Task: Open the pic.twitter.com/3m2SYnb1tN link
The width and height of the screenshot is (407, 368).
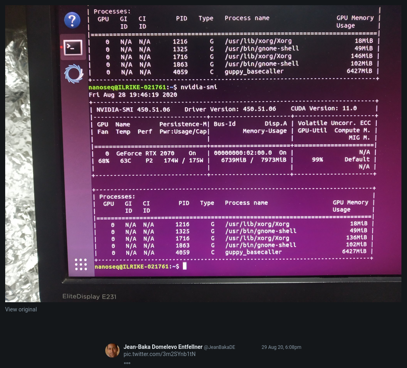Action: click(x=159, y=354)
